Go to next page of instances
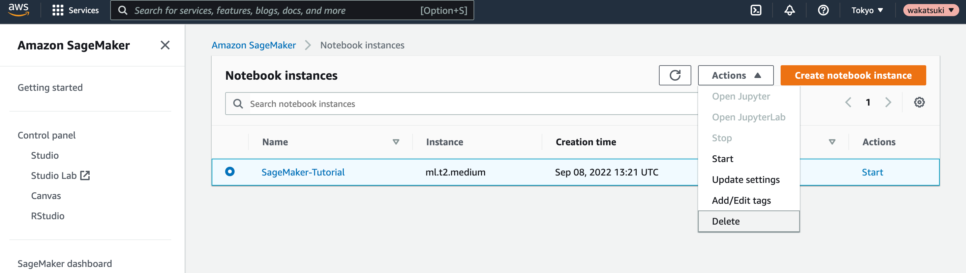The height and width of the screenshot is (273, 966). [x=888, y=102]
